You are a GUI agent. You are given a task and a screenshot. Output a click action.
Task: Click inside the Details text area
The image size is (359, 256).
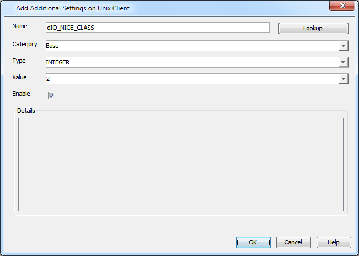pos(180,164)
